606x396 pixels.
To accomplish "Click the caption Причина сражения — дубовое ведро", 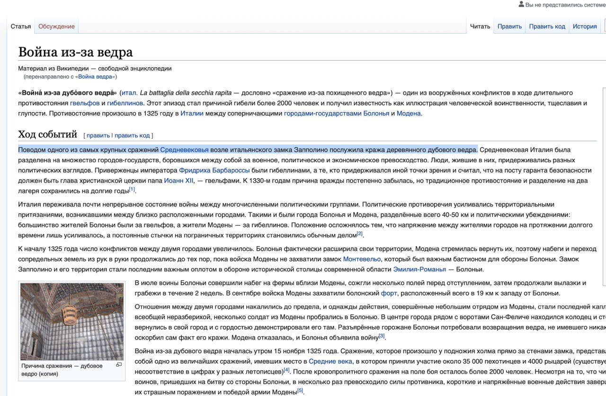I will coord(62,370).
